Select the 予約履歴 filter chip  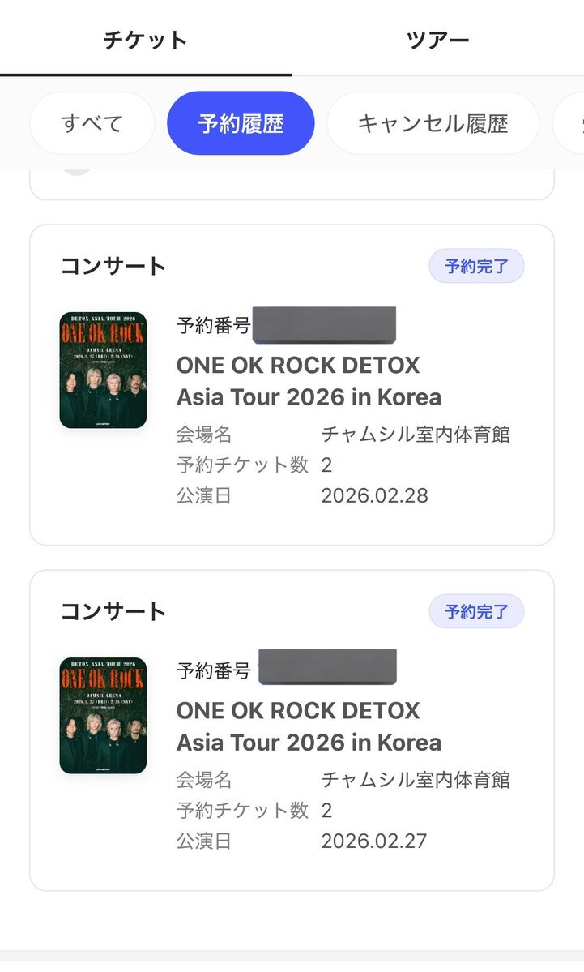click(241, 123)
